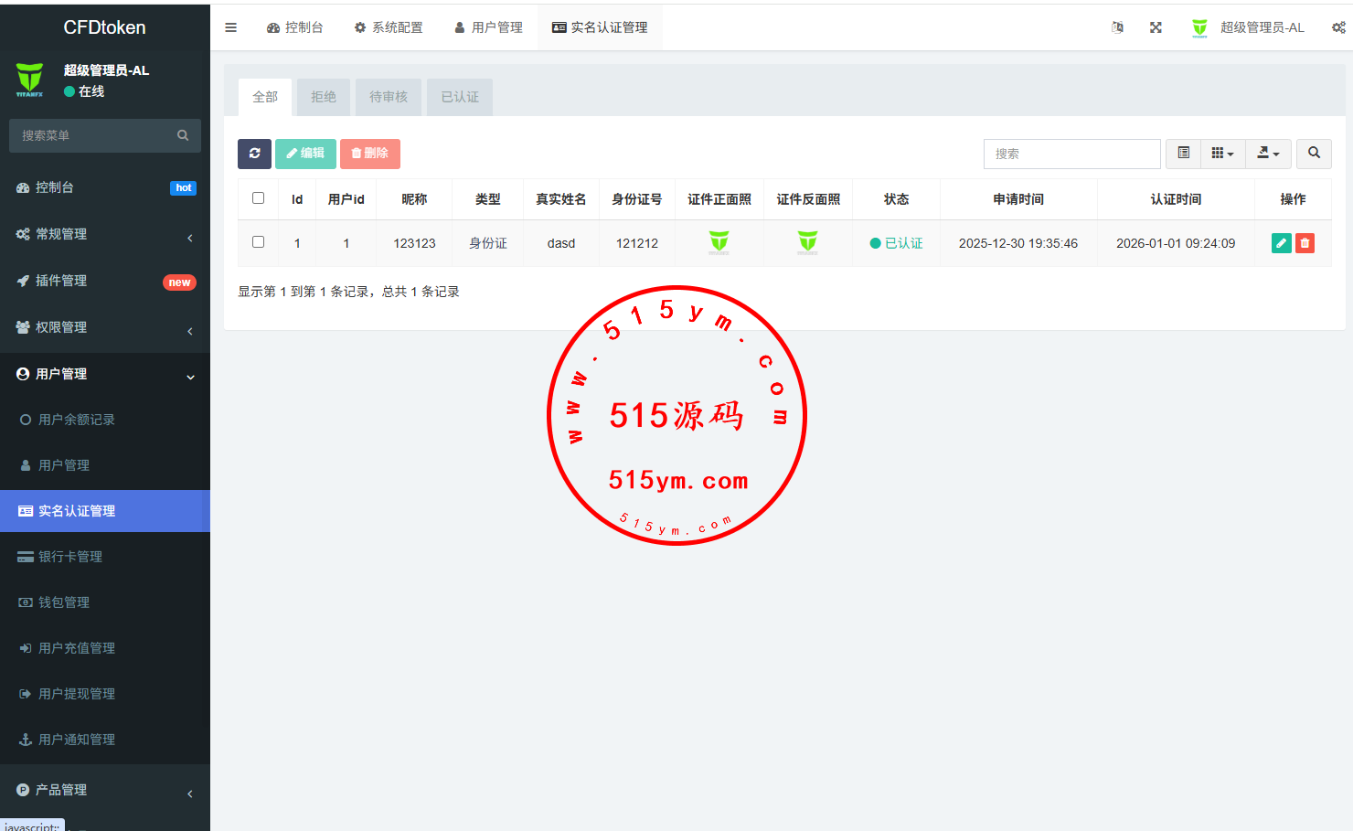Expand the 常规管理 sidebar menu
Screen dimensions: 1353x831
pyautogui.click(x=105, y=234)
